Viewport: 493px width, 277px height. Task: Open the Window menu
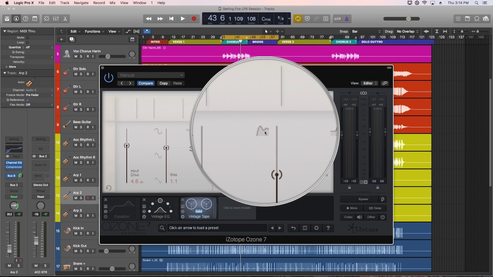(x=139, y=3)
